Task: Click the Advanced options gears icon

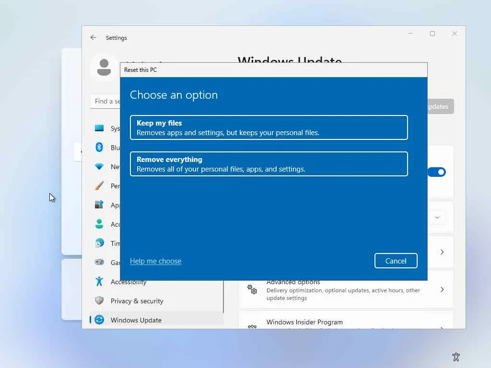Action: coord(252,289)
